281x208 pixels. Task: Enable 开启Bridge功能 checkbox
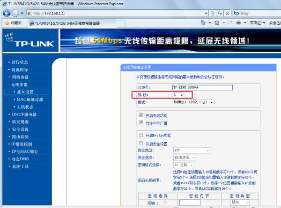(141, 135)
